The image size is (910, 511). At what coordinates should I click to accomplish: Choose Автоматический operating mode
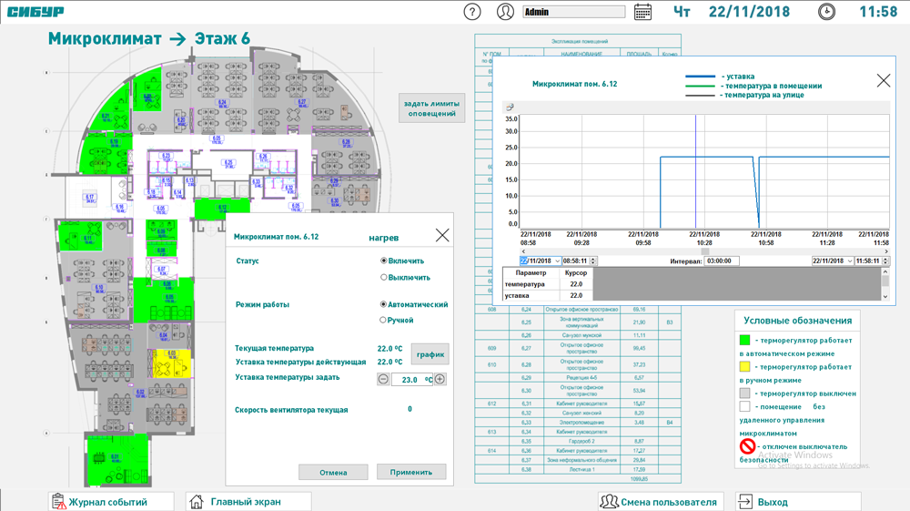pos(384,304)
